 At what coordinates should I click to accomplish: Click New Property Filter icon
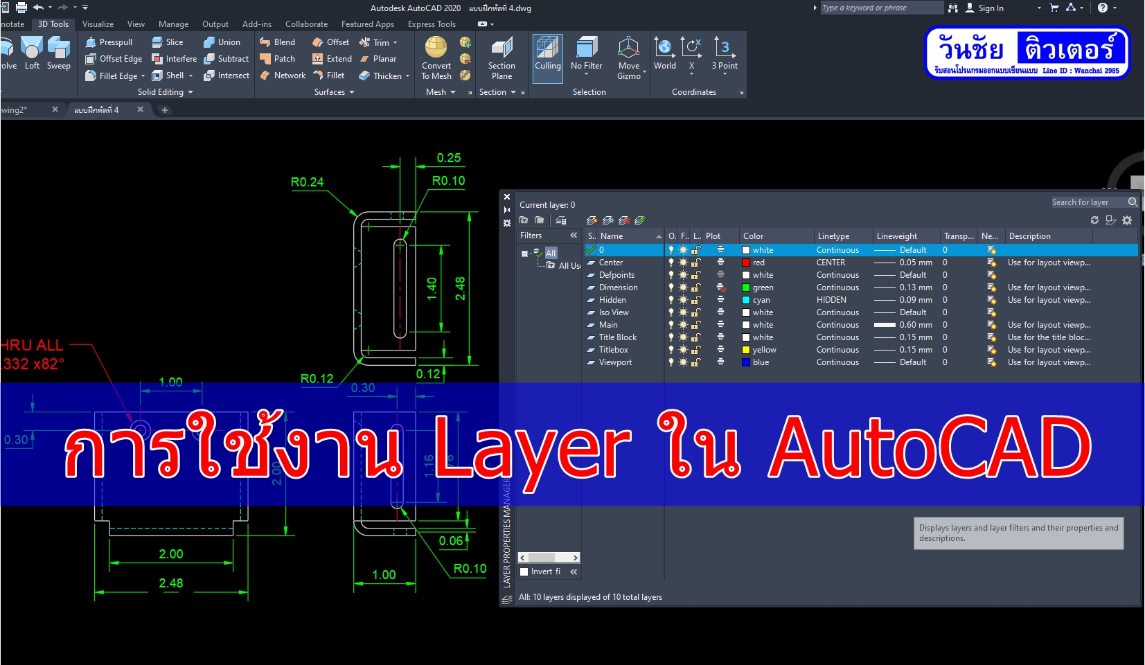click(524, 220)
